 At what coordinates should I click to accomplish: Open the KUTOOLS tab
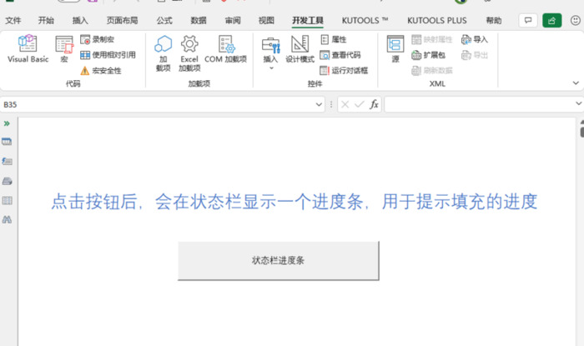[x=365, y=21]
